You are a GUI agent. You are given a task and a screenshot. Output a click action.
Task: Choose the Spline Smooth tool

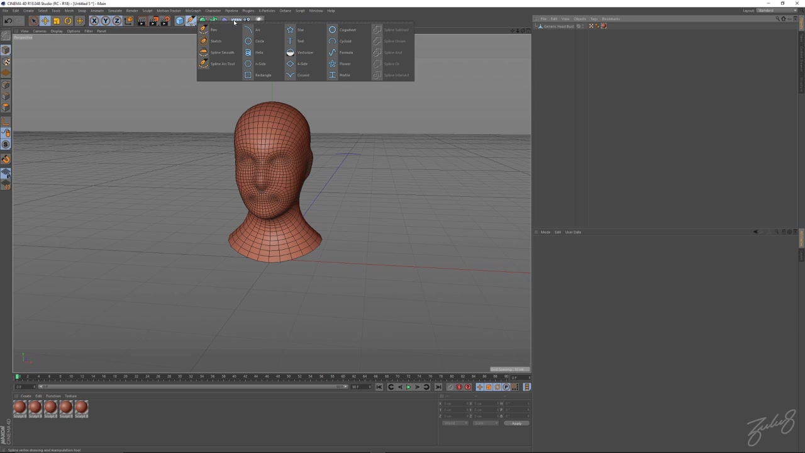(222, 52)
